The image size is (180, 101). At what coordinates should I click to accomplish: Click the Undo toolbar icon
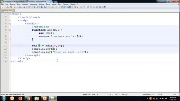tap(35, 7)
